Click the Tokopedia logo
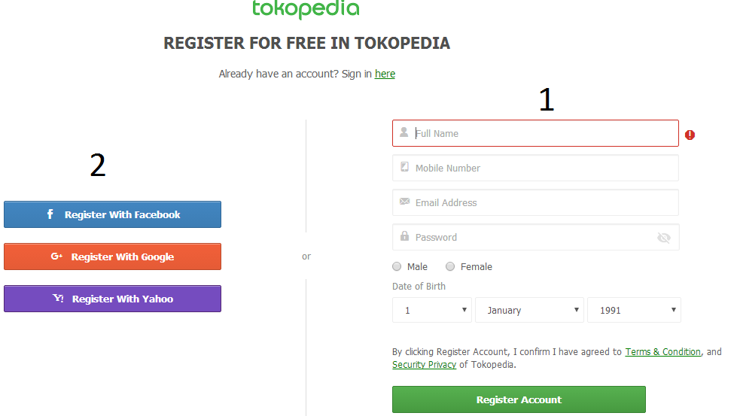Screen dimensions: 737x416 coord(306,9)
